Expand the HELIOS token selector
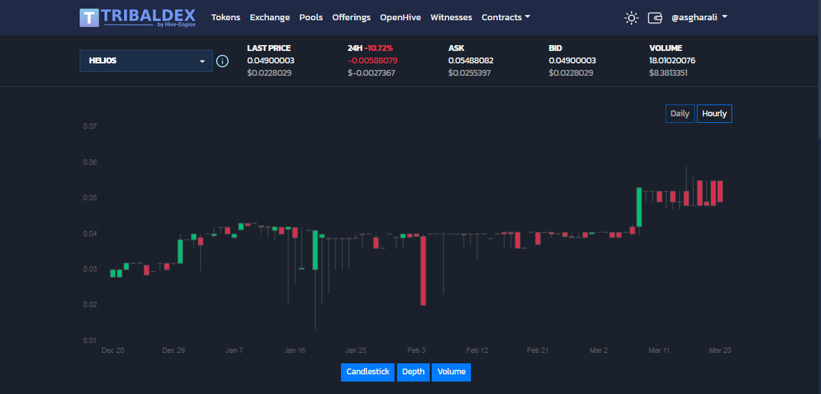 click(x=146, y=61)
